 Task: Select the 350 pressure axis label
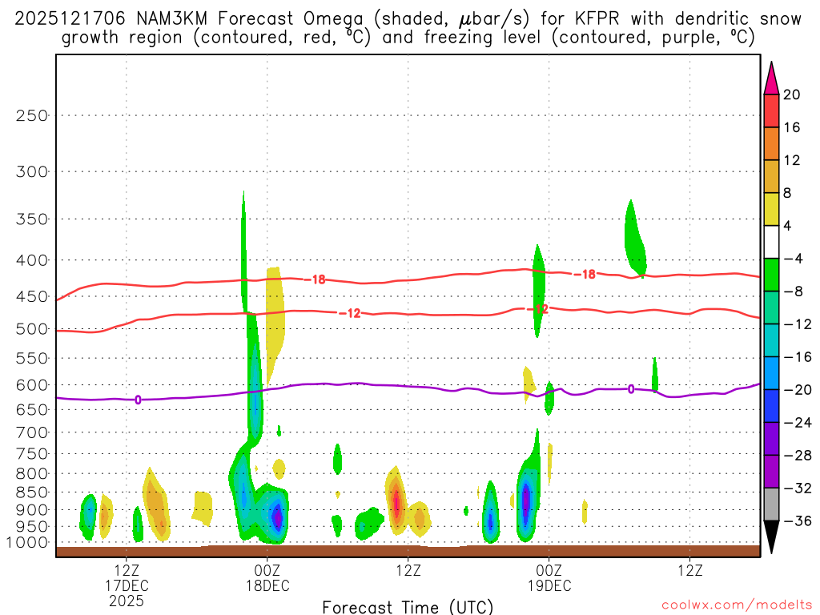pos(32,219)
